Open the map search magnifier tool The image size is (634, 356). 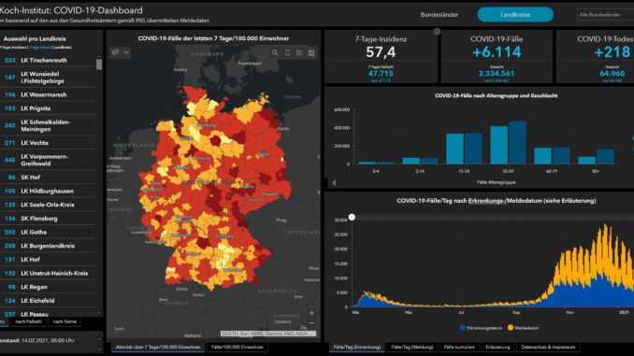coord(275,52)
